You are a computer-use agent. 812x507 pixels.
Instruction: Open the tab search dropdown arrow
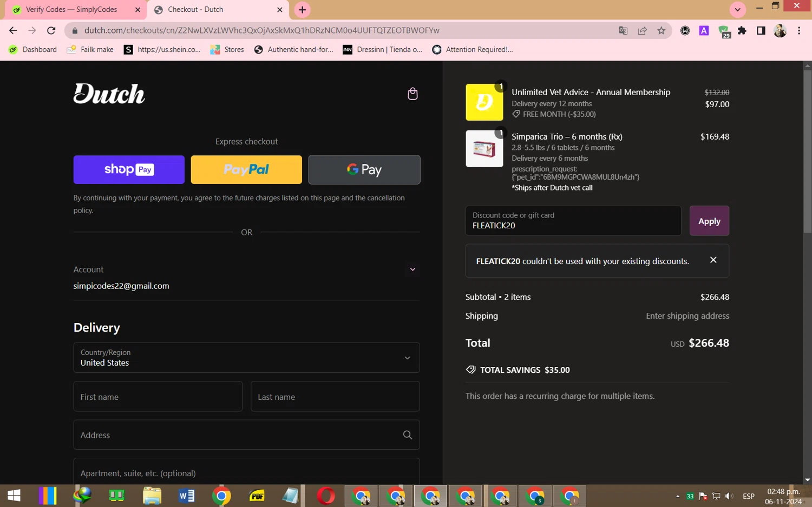737,10
